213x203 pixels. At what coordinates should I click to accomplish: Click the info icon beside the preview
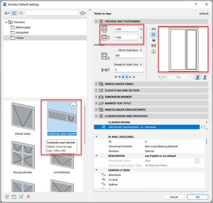[154, 51]
